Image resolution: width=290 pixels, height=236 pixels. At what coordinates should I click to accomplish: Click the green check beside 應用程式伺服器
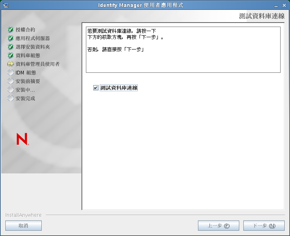[11, 38]
